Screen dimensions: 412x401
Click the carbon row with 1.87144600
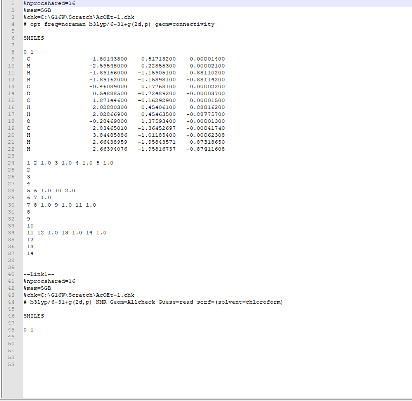point(126,100)
